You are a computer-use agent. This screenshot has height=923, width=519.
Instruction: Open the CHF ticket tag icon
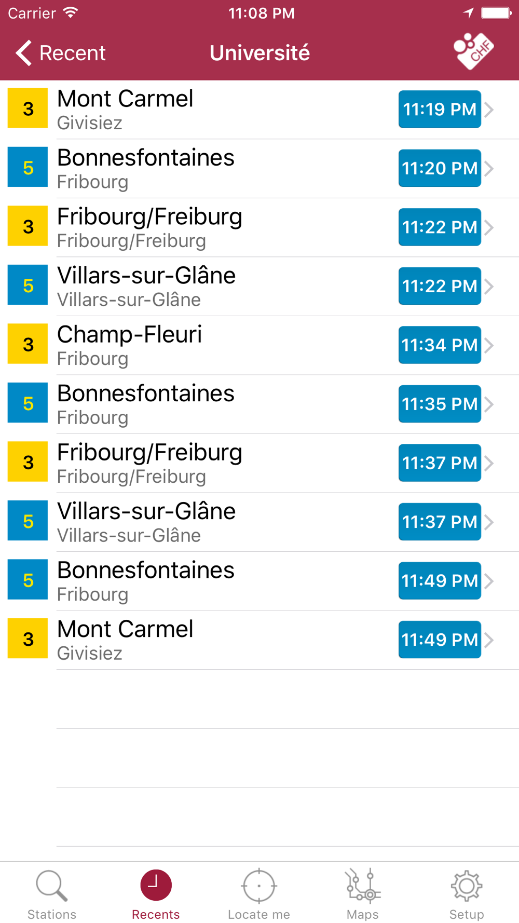click(473, 51)
